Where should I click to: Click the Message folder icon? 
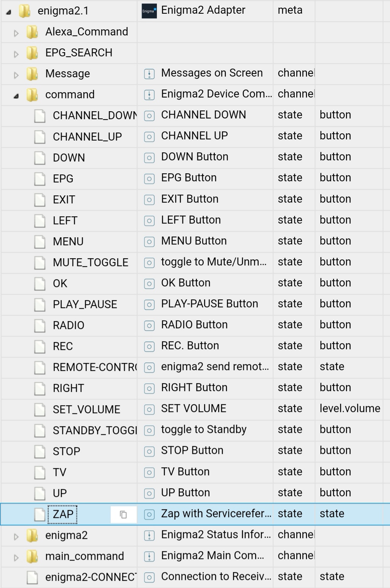pyautogui.click(x=32, y=74)
